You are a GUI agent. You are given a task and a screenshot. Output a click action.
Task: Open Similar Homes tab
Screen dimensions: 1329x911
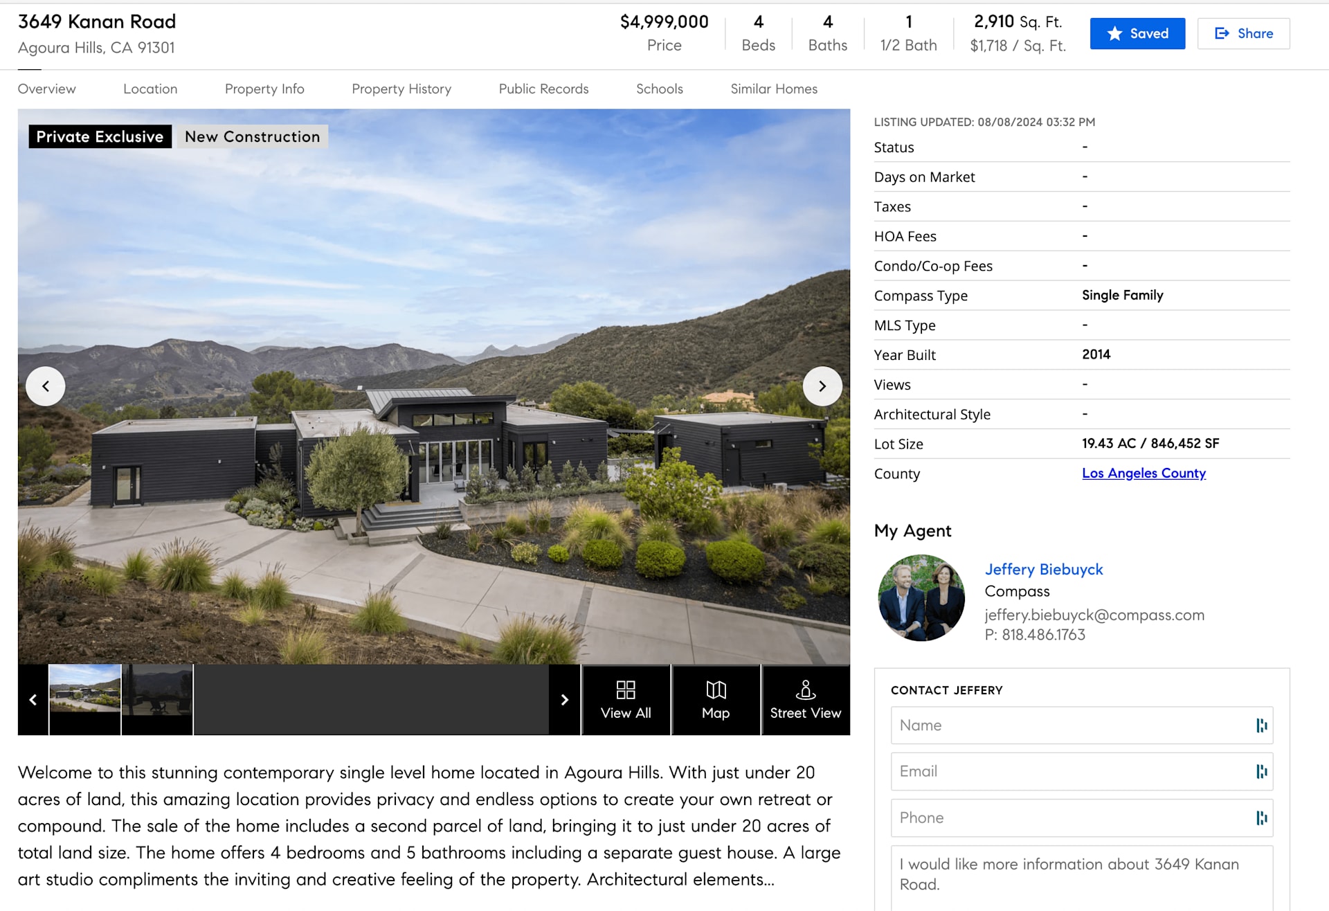[x=773, y=89]
